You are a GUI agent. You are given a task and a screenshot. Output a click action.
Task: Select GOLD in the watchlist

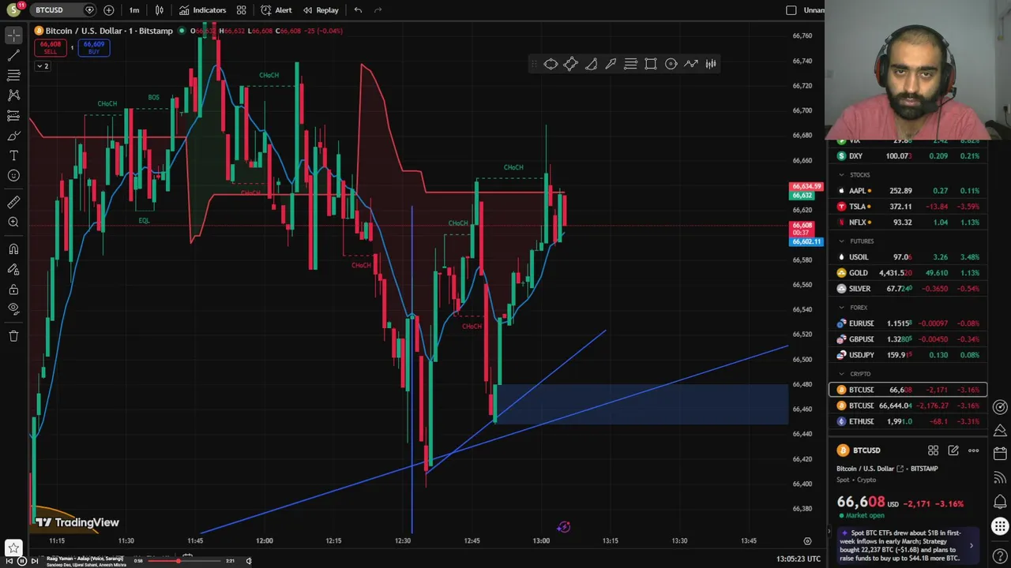908,273
